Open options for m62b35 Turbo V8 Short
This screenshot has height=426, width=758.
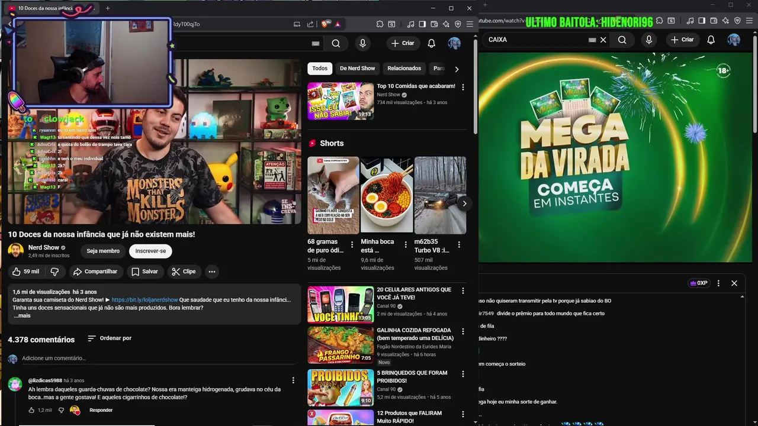(x=459, y=244)
